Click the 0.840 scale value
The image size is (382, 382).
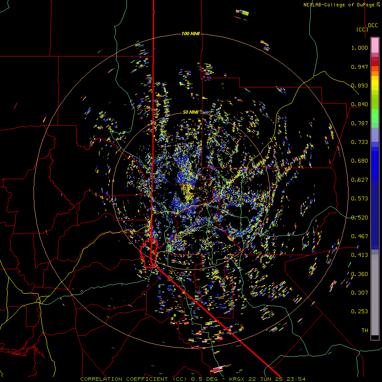click(360, 104)
